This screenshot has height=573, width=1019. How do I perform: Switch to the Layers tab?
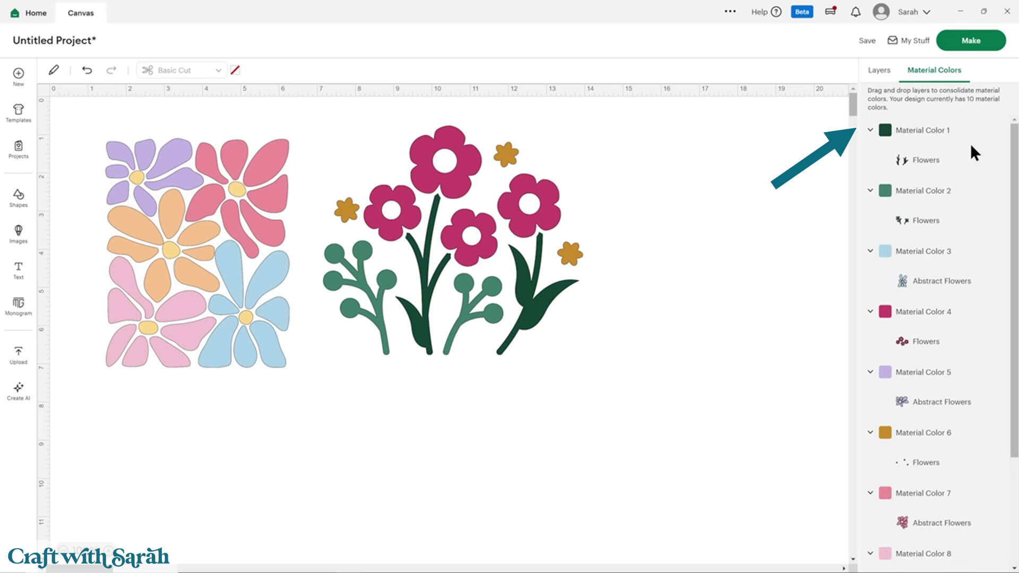pos(879,70)
